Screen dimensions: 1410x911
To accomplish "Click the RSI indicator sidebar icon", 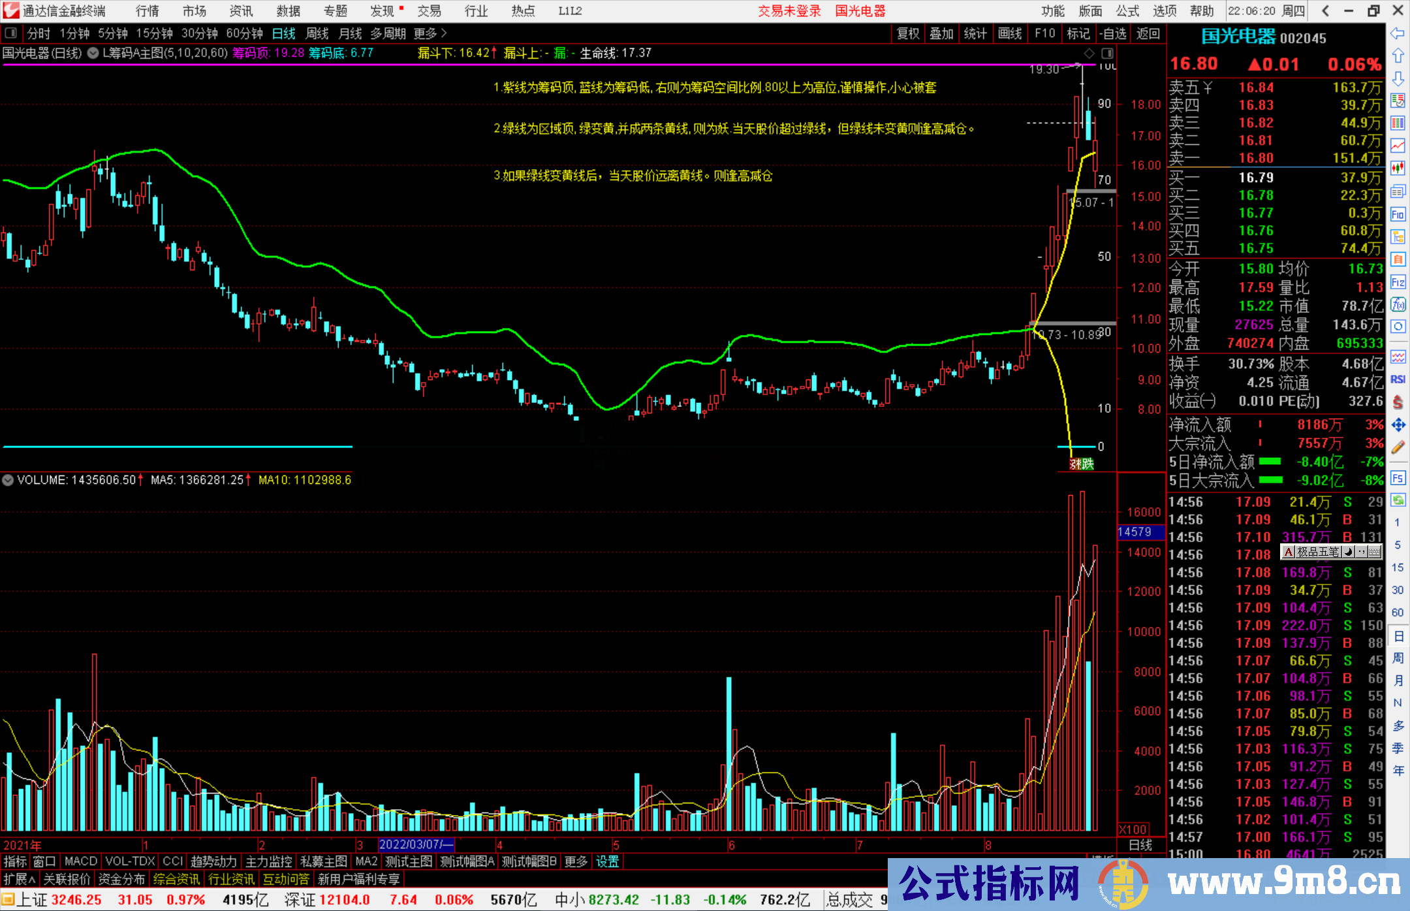I will tap(1398, 379).
